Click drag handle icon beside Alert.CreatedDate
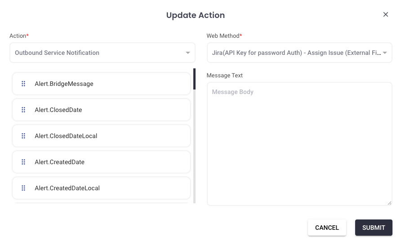The width and height of the screenshot is (401, 246). coord(23,162)
